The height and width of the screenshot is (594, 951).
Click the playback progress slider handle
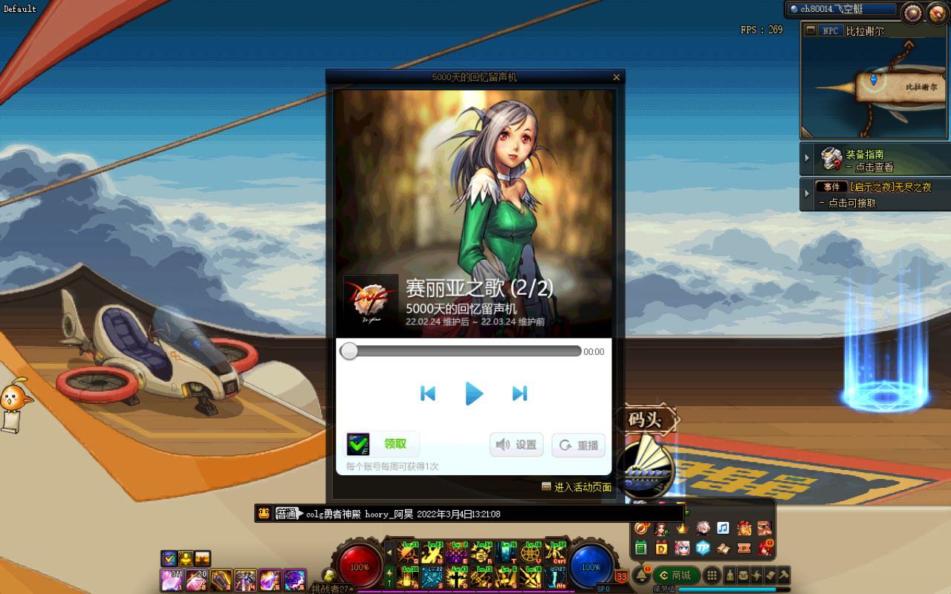tap(349, 351)
